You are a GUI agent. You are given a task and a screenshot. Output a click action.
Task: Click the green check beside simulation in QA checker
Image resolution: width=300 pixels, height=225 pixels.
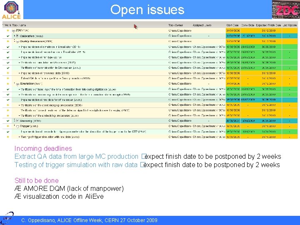pyautogui.click(x=8, y=62)
